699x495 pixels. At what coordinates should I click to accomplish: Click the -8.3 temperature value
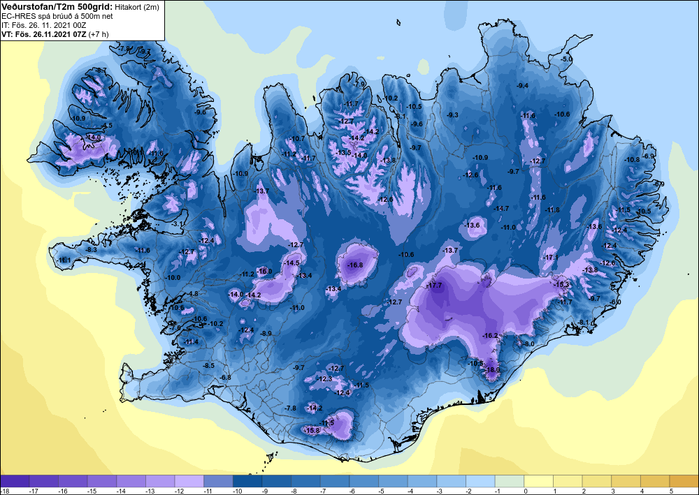(91, 250)
